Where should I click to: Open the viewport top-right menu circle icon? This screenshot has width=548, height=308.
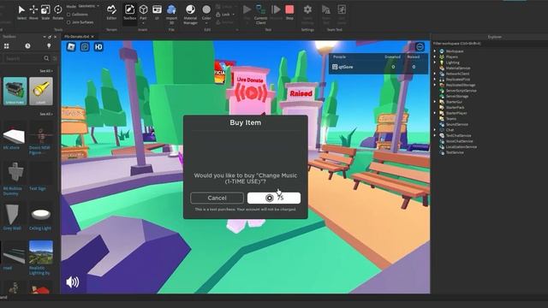pyautogui.click(x=420, y=47)
